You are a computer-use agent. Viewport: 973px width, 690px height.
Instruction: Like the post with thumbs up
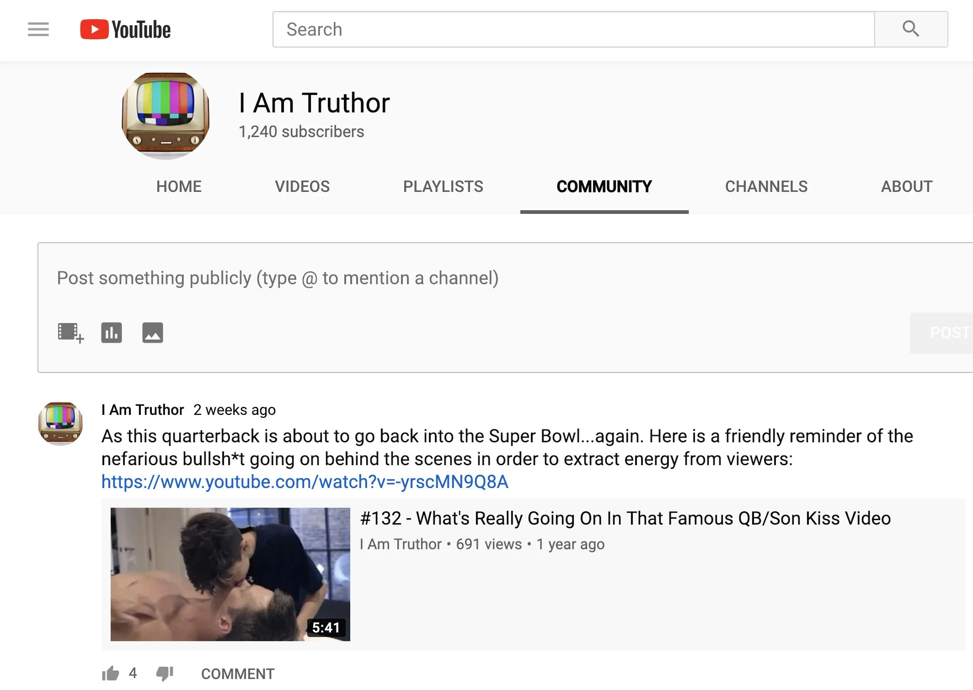(x=110, y=674)
